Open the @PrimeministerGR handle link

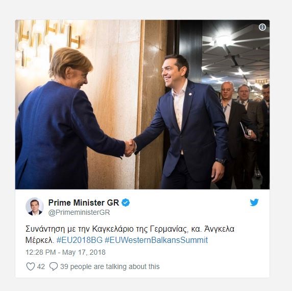point(79,212)
